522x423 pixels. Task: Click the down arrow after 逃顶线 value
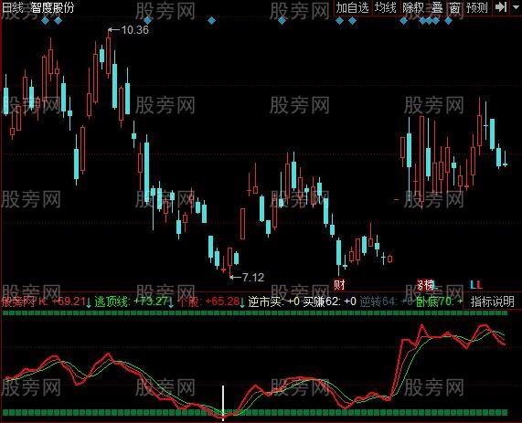tap(171, 302)
